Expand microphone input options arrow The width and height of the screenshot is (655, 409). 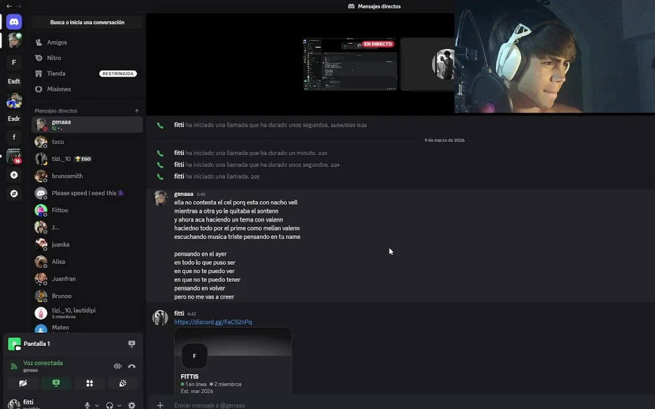(97, 405)
